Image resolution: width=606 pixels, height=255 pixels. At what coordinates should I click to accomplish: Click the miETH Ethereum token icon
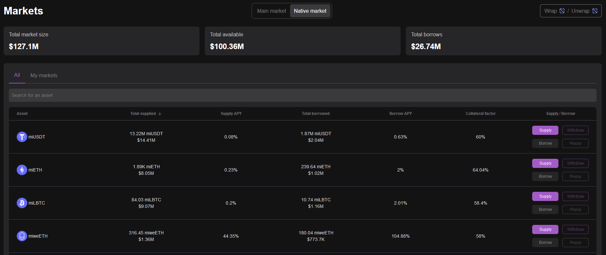22,170
